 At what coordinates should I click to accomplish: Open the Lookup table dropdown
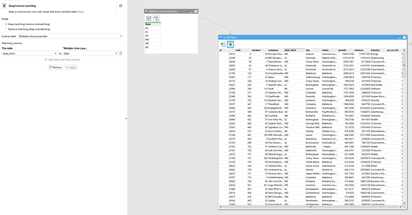pyautogui.click(x=70, y=36)
